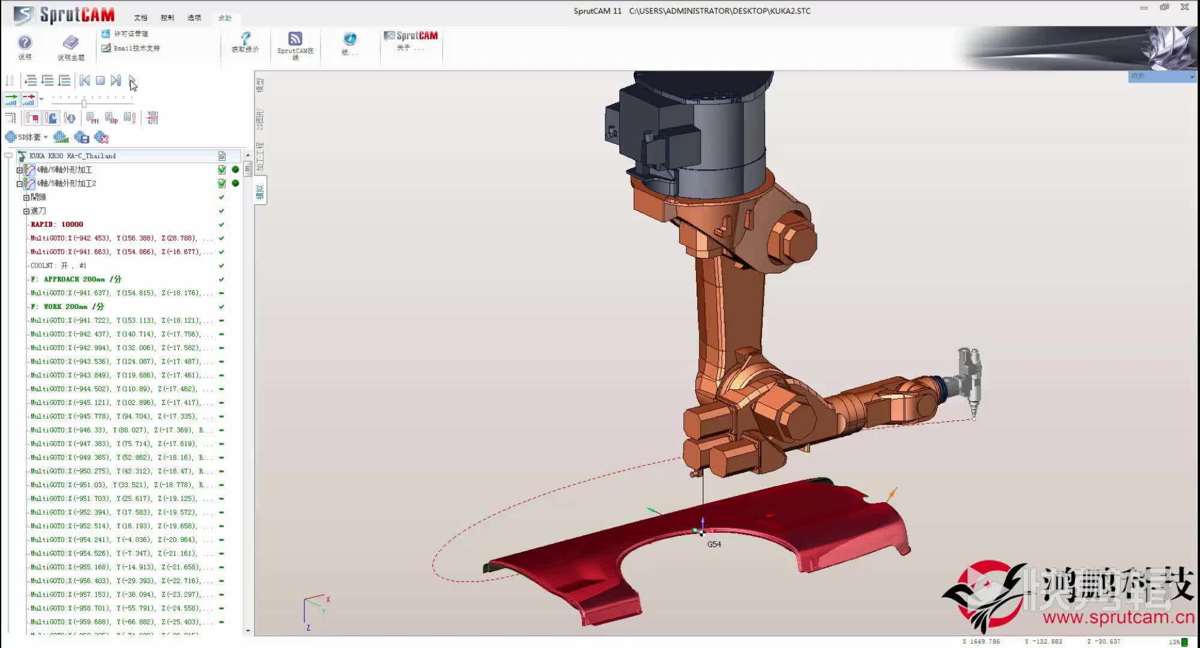Viewport: 1200px width, 648px height.
Task: Click the breakpoint exclamation icon in the step toolbar
Action: 10,80
